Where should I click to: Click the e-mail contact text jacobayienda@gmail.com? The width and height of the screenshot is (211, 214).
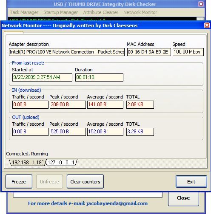tap(117, 203)
